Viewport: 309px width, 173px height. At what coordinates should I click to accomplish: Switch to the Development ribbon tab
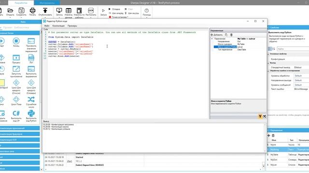pyautogui.click(x=21, y=3)
